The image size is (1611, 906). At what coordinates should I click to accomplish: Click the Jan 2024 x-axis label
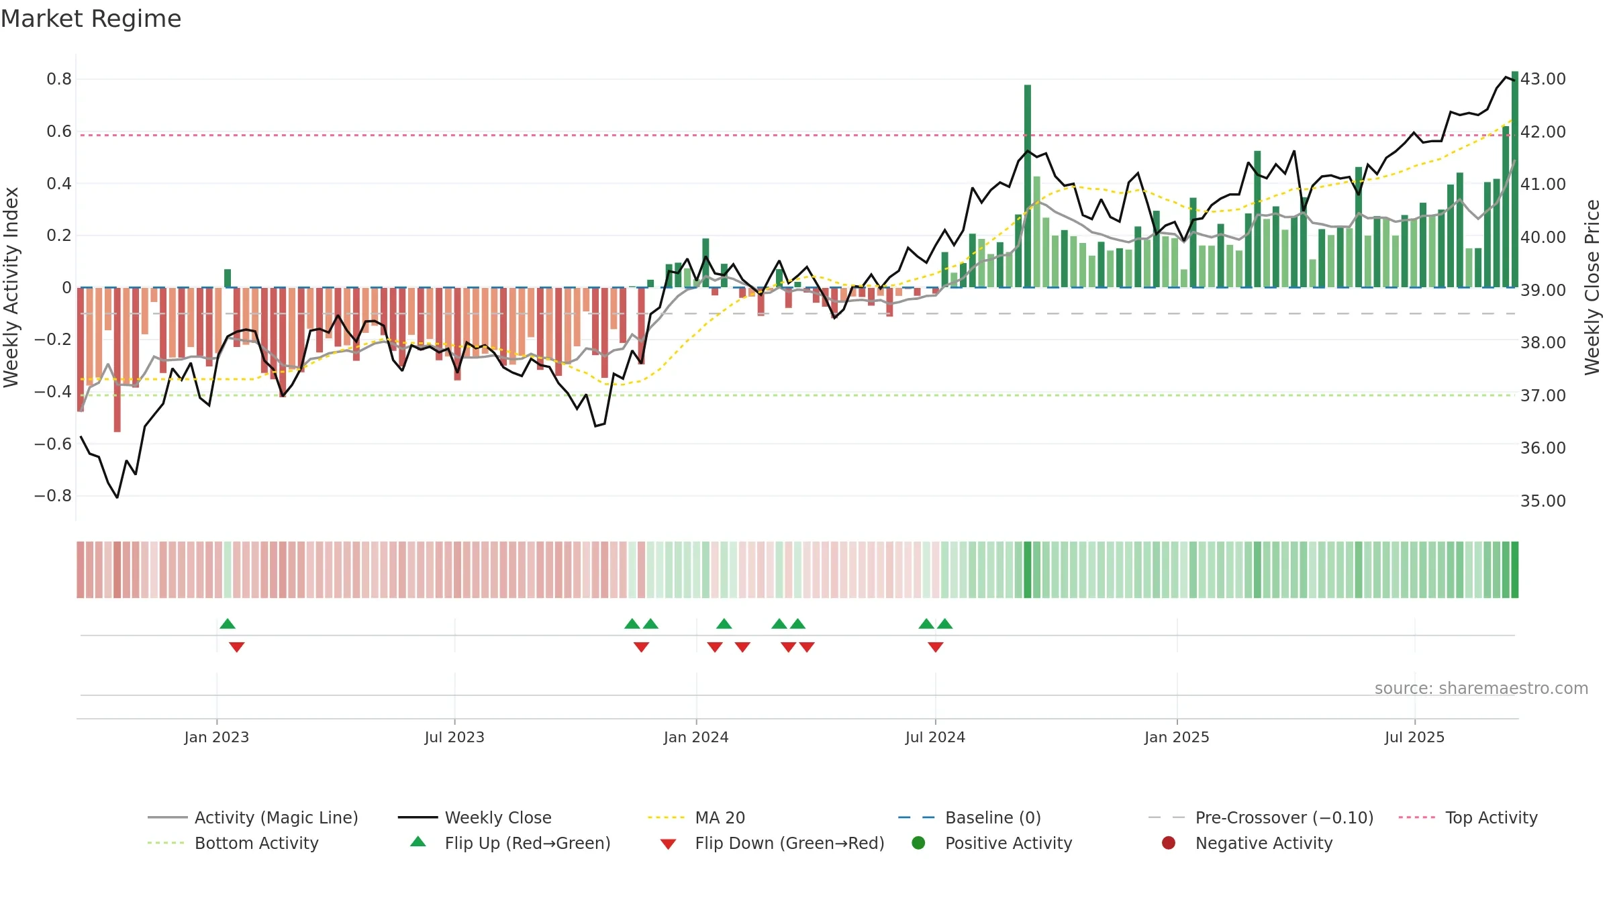(696, 737)
